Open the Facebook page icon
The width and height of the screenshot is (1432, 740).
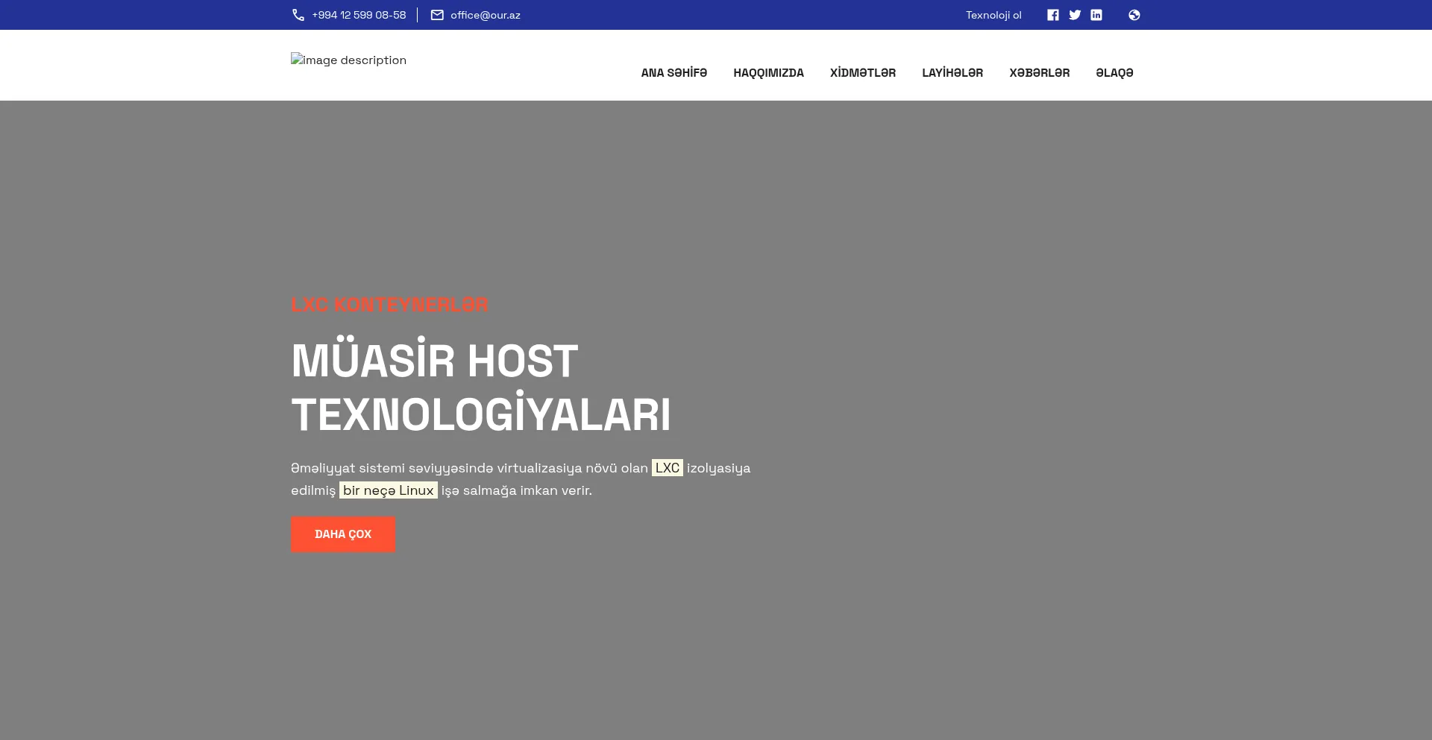(x=1052, y=15)
